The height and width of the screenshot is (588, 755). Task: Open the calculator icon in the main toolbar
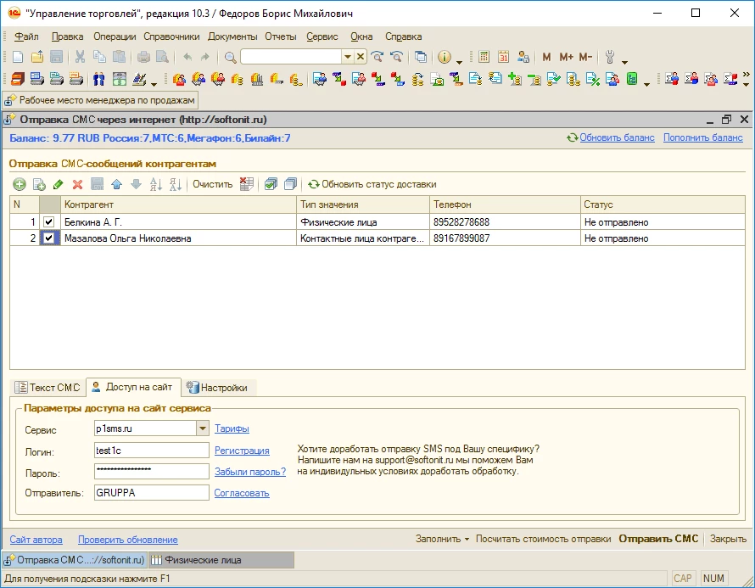484,58
